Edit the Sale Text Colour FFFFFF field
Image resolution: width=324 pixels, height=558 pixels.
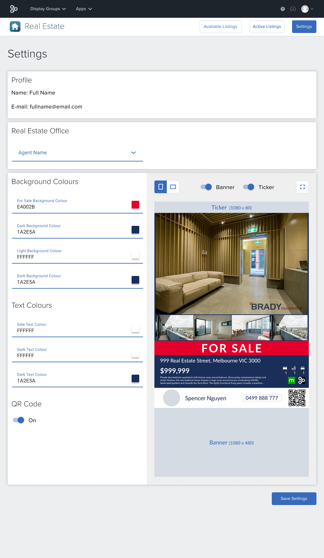click(x=78, y=328)
